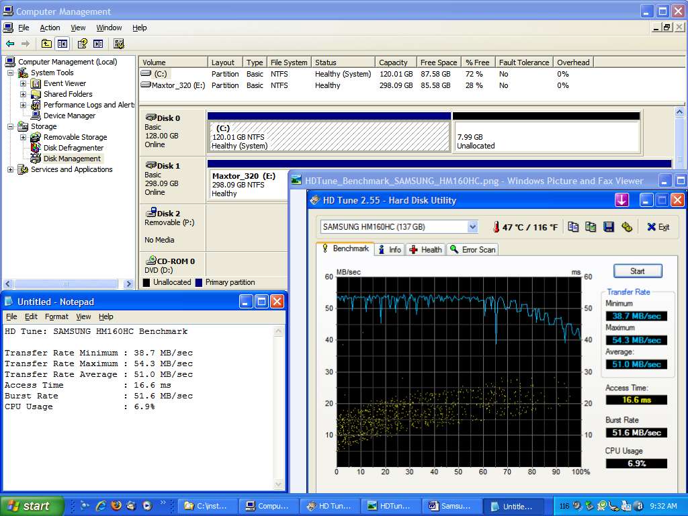688x516 pixels.
Task: Switch to the Error Scan tab
Action: tap(472, 250)
